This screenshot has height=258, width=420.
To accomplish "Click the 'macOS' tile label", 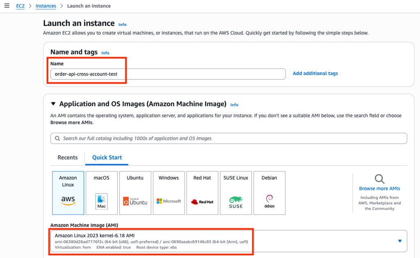I will coord(102,178).
